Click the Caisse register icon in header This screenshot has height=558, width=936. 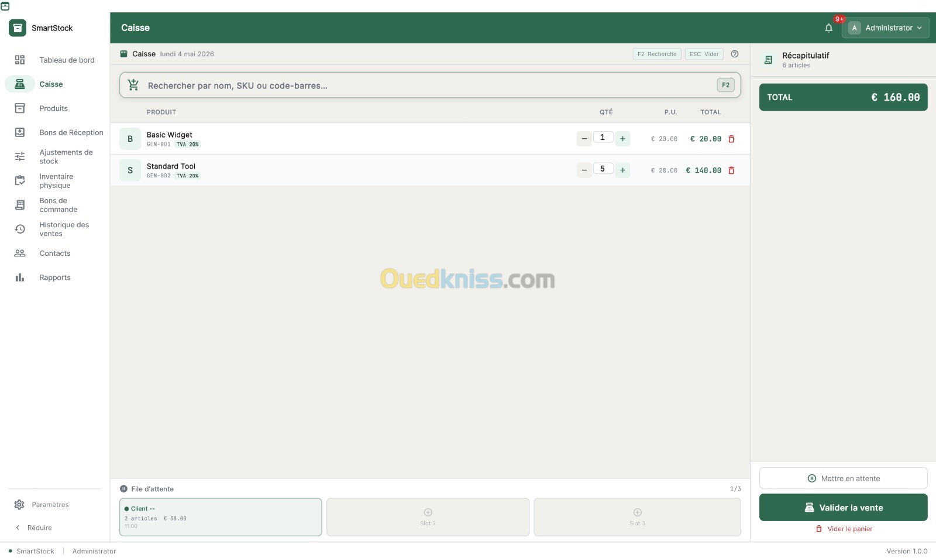coord(123,54)
